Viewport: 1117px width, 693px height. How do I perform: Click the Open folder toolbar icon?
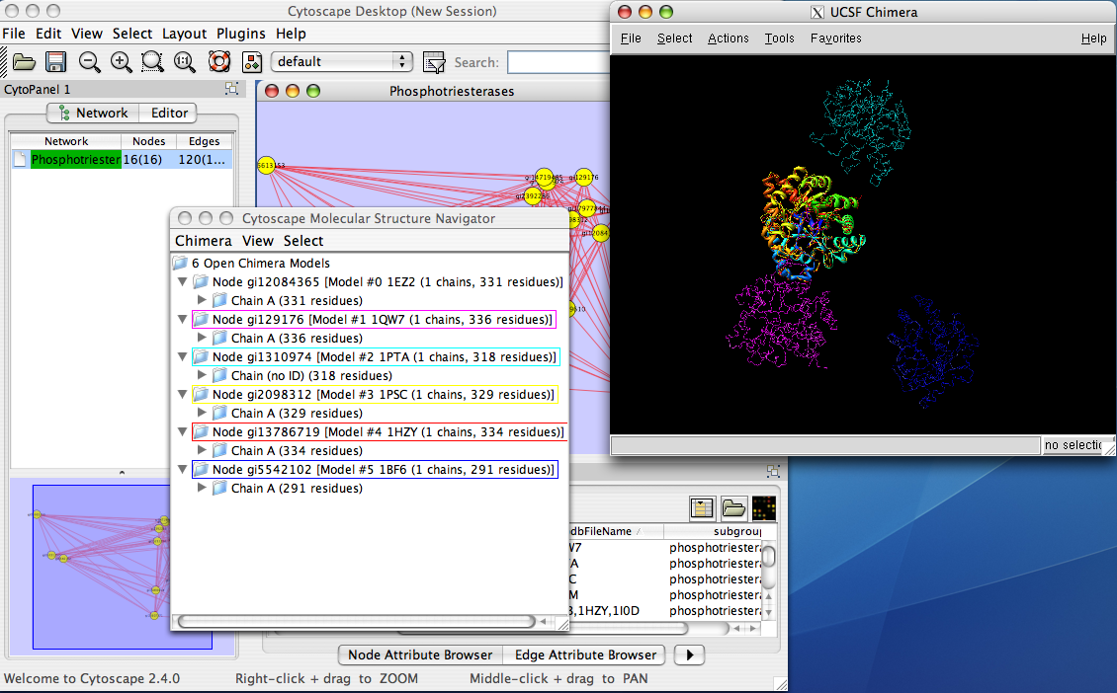(x=25, y=62)
